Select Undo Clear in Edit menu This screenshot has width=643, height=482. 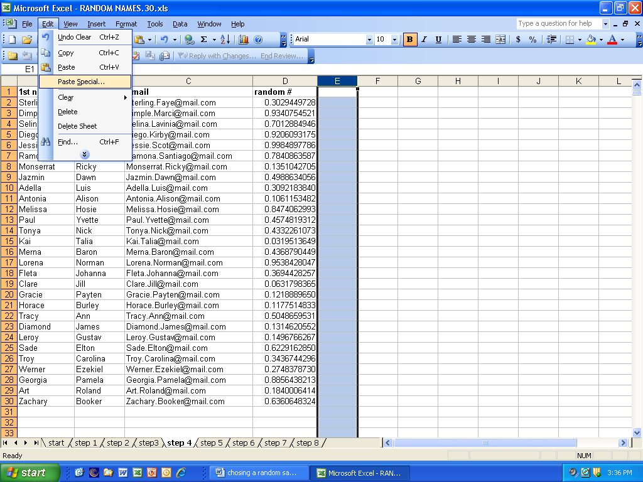[85, 37]
